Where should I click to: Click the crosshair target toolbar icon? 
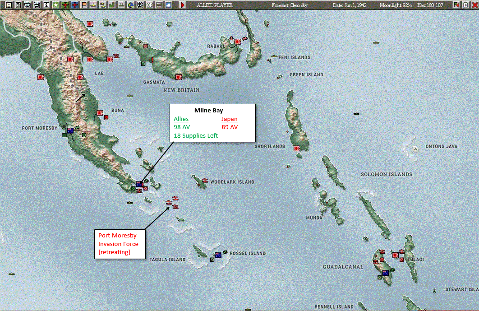pyautogui.click(x=140, y=5)
